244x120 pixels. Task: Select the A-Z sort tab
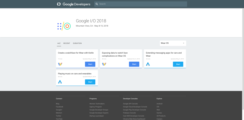click(59, 43)
